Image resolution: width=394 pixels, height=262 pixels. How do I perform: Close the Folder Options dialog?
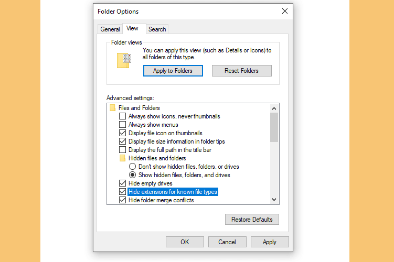coord(285,12)
